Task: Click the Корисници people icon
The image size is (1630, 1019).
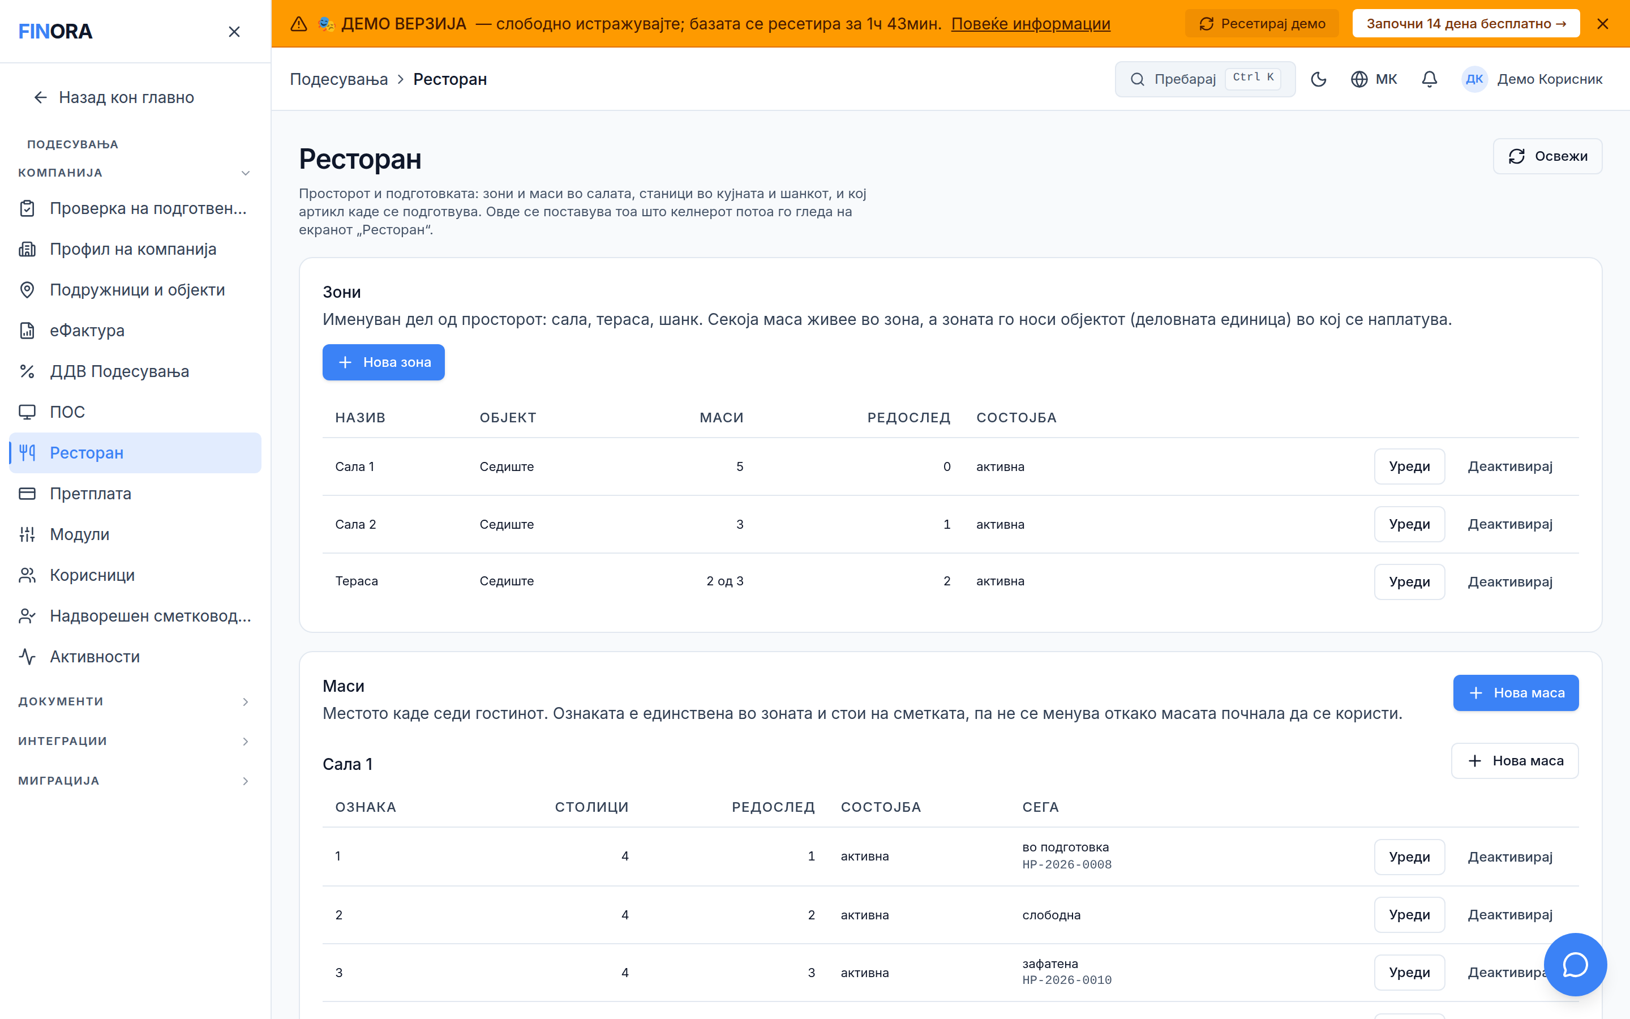Action: tap(27, 576)
